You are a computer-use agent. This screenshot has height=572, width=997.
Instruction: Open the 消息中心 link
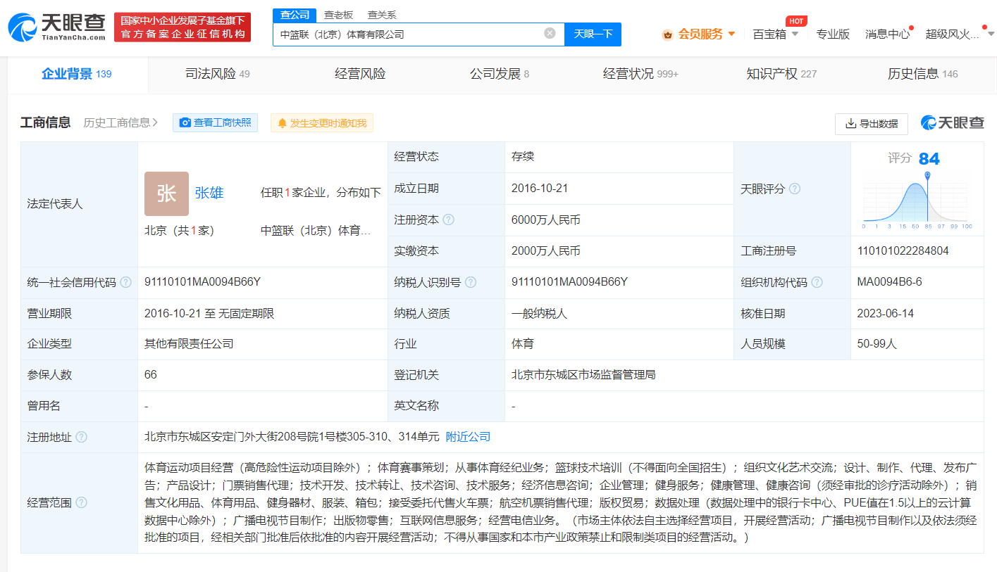(887, 34)
